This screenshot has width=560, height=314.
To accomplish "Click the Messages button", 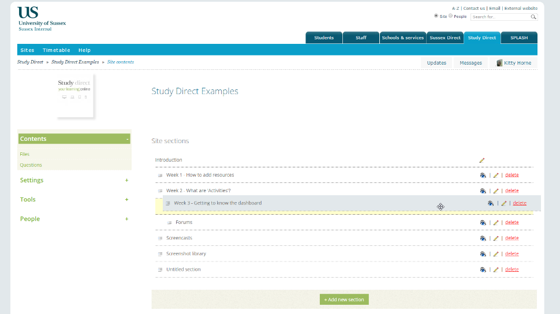I will pyautogui.click(x=471, y=63).
